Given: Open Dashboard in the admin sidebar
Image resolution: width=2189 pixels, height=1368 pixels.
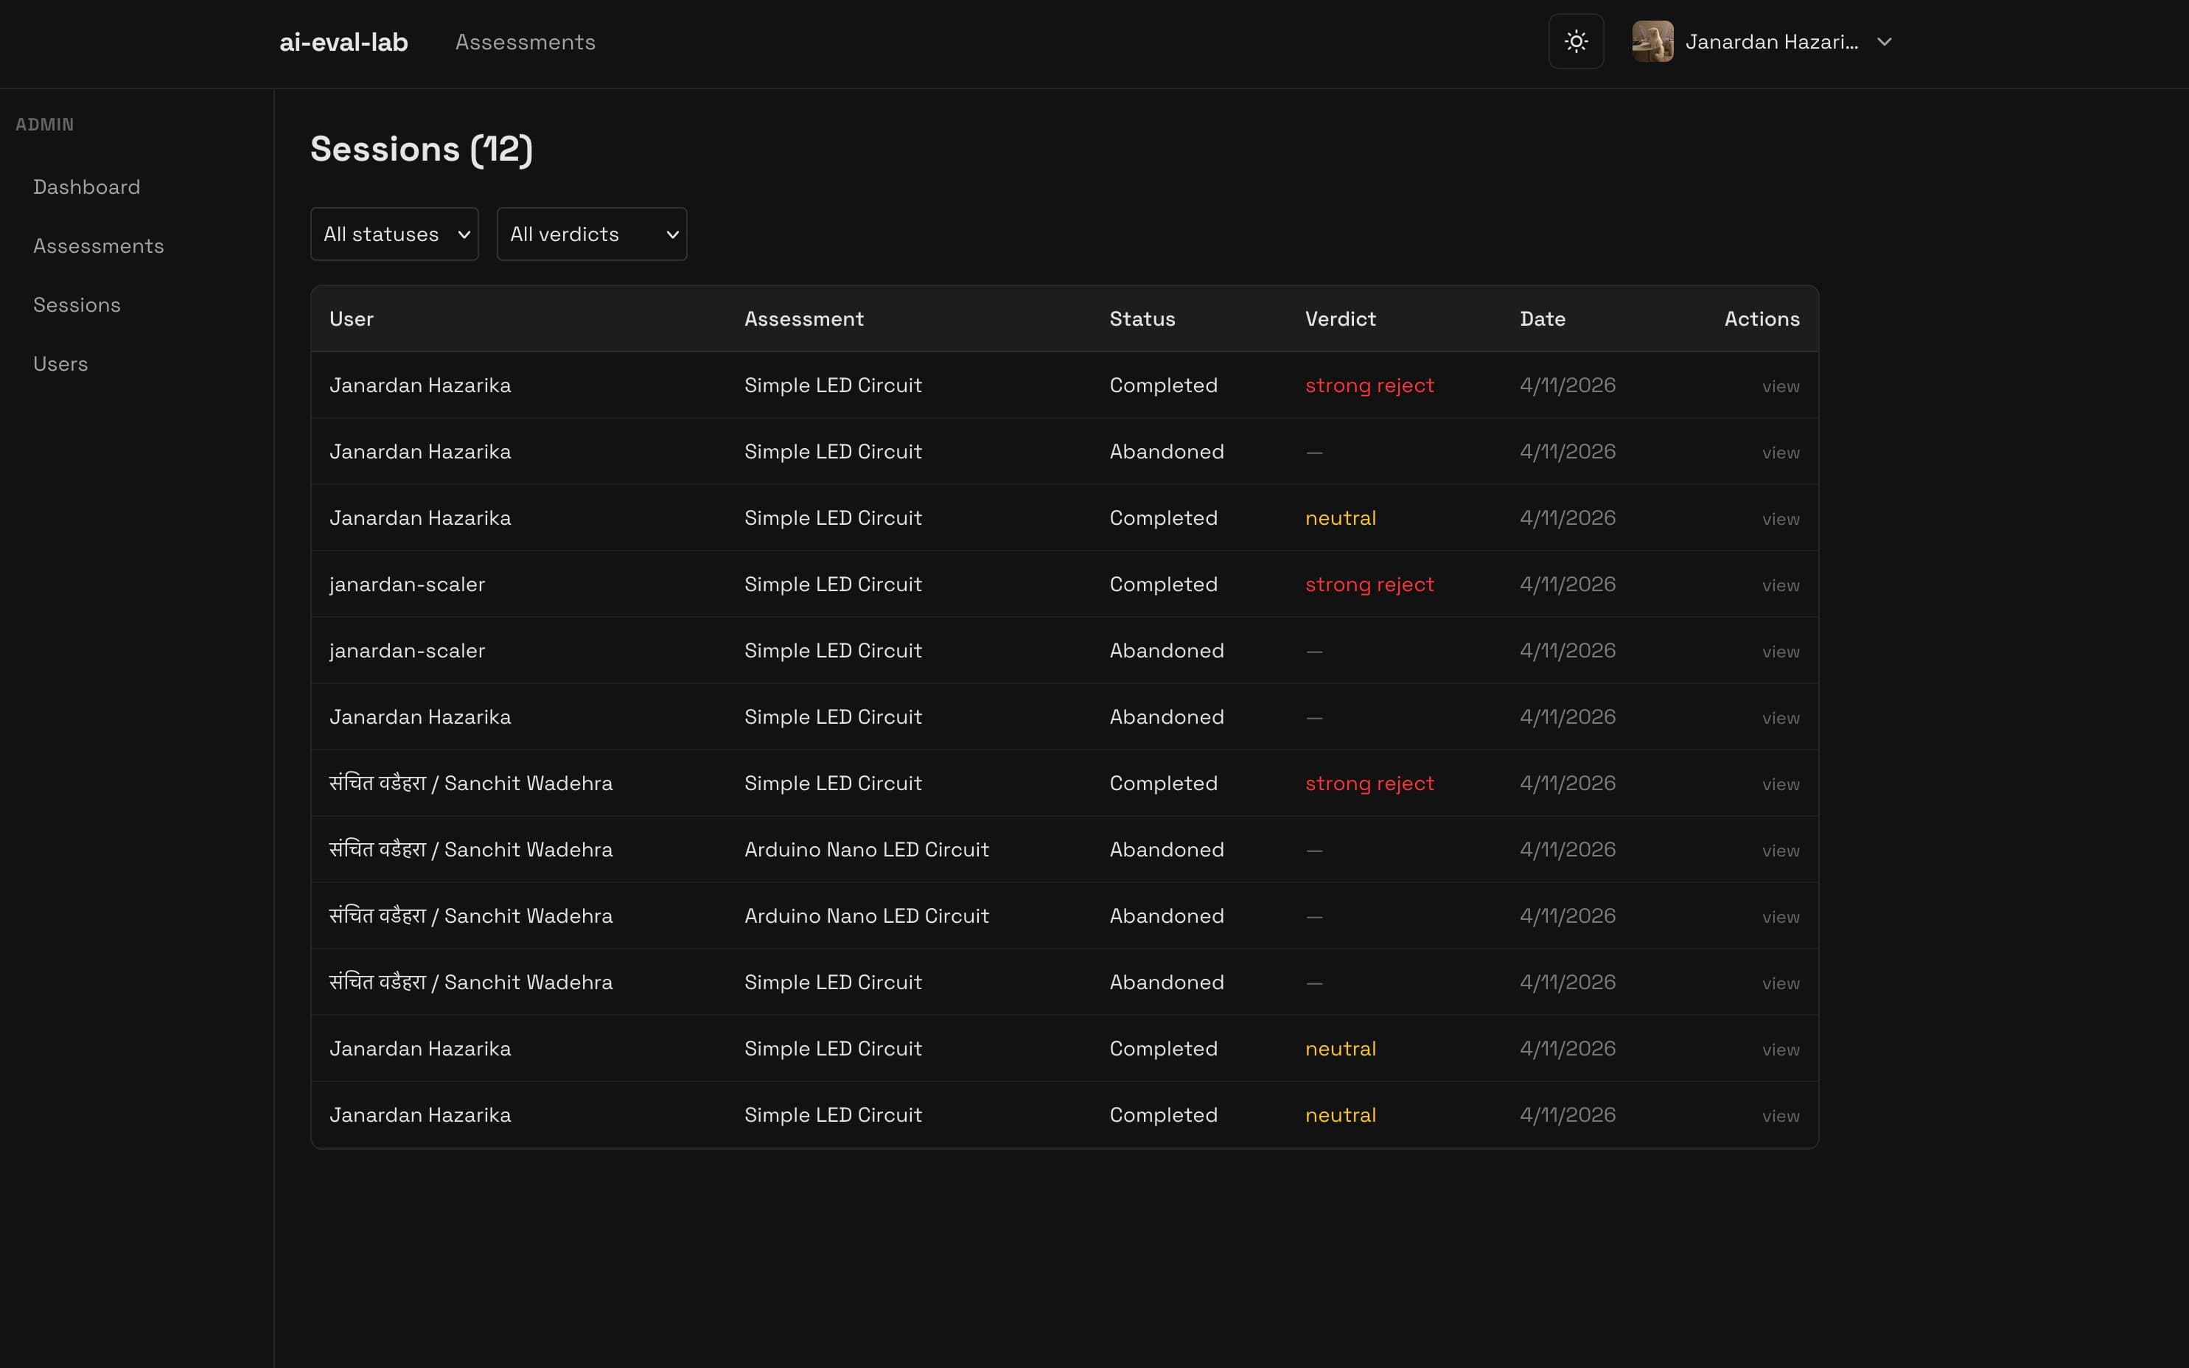Looking at the screenshot, I should pyautogui.click(x=87, y=187).
